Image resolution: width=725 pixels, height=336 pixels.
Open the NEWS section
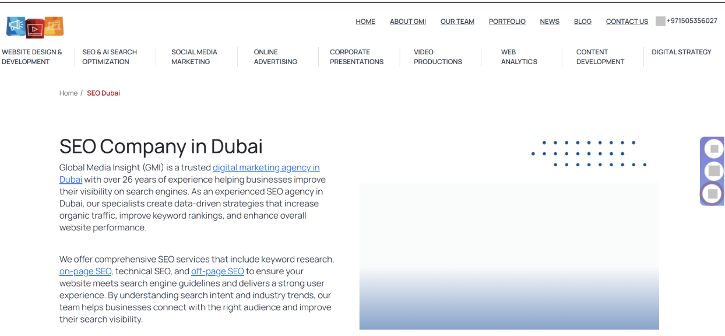[550, 22]
